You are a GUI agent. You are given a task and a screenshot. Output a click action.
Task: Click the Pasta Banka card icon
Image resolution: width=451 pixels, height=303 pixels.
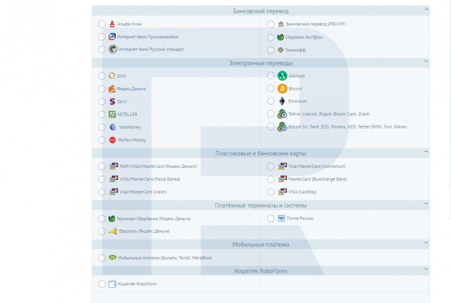[114, 179]
